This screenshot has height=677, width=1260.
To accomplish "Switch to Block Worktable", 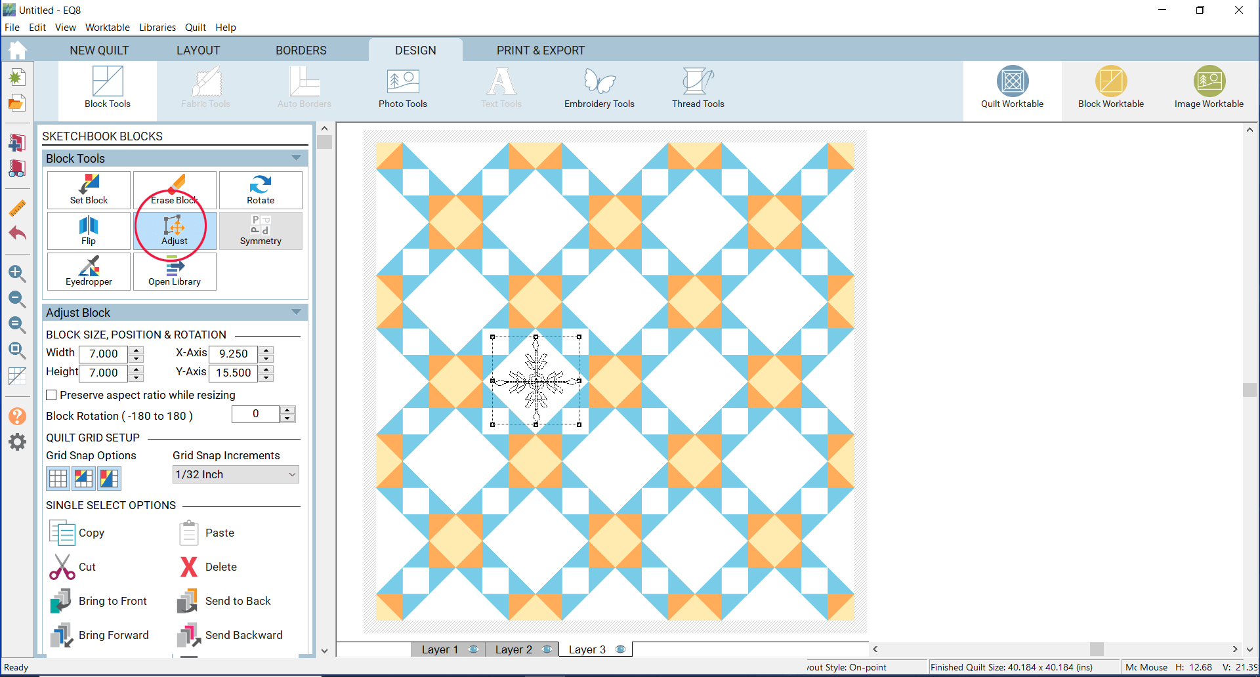I will coord(1111,88).
